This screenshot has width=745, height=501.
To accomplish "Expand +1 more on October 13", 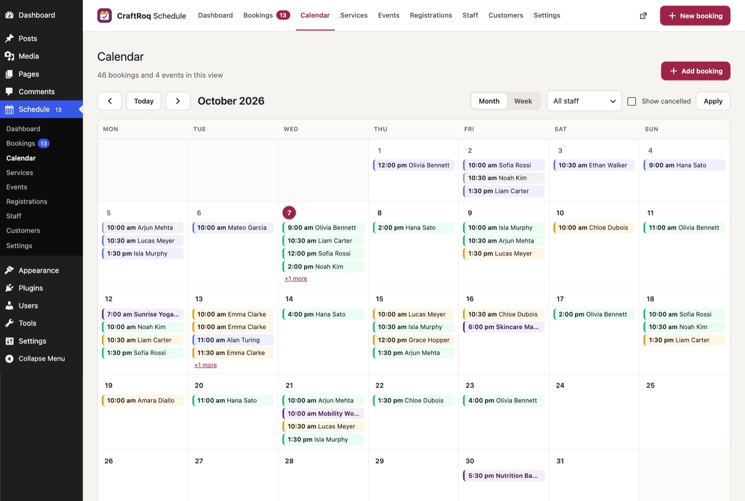I will tap(205, 365).
